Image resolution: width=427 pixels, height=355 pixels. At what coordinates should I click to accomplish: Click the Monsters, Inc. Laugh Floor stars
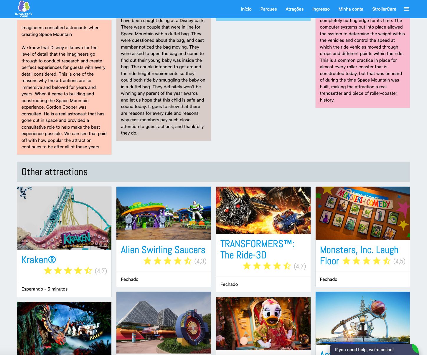pyautogui.click(x=366, y=261)
